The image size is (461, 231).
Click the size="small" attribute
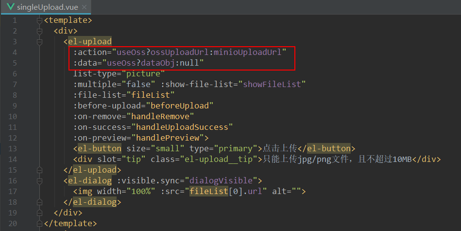pyautogui.click(x=155, y=149)
